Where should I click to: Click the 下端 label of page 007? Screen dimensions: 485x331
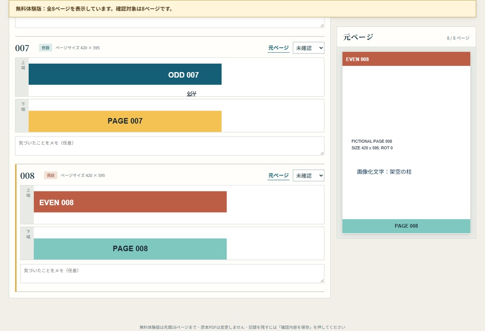[x=23, y=107]
